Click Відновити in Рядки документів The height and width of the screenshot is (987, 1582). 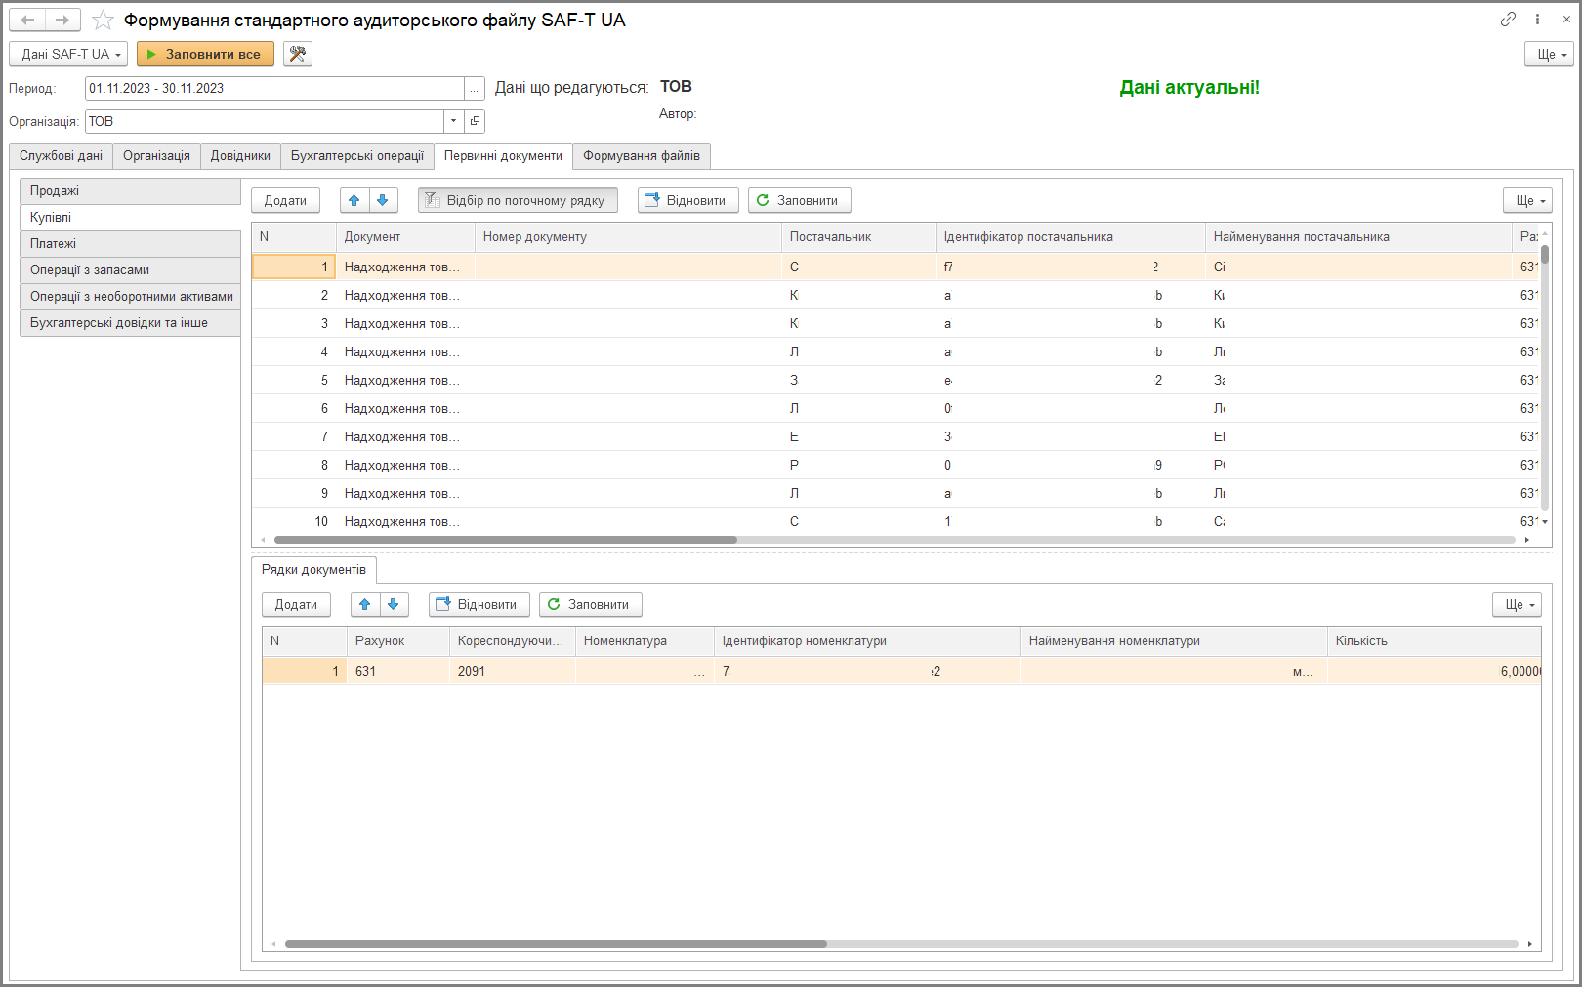(x=479, y=604)
